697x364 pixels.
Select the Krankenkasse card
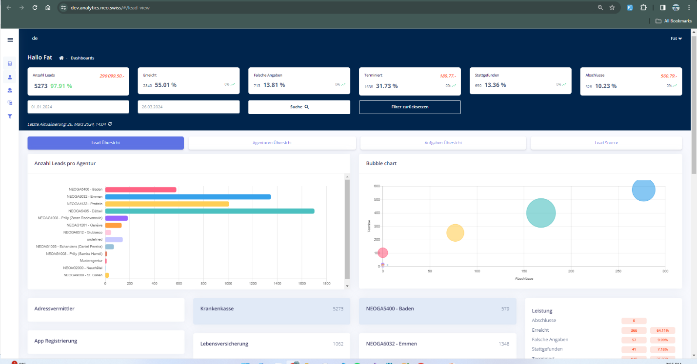coord(271,311)
